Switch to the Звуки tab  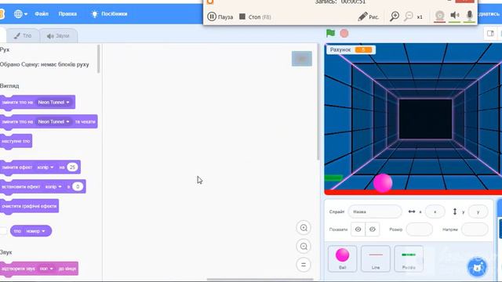[58, 35]
